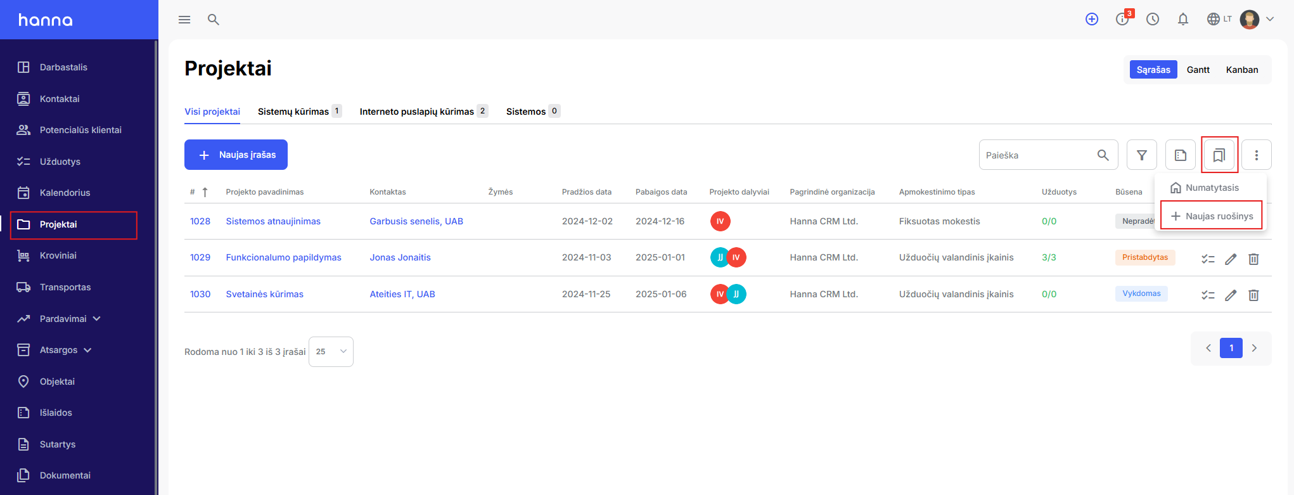Go to pagination page 1
1294x495 pixels.
click(x=1231, y=348)
